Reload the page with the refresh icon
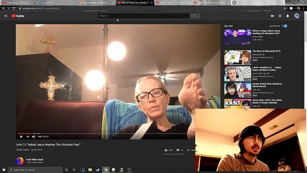 click(13, 9)
